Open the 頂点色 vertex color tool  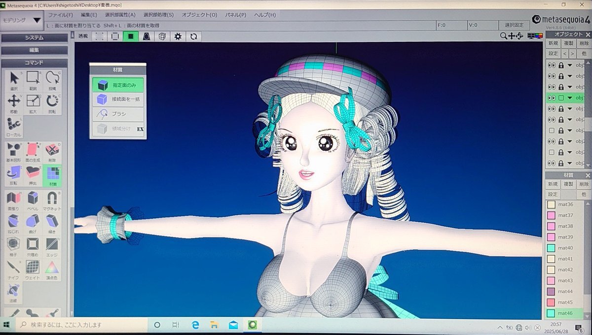(52, 270)
